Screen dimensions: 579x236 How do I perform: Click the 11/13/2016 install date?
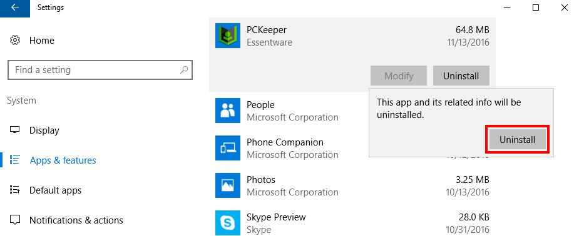click(x=468, y=42)
